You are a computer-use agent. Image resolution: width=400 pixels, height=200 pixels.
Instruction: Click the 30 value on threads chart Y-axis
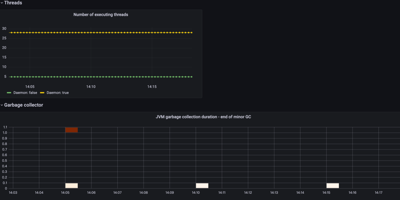4,28
